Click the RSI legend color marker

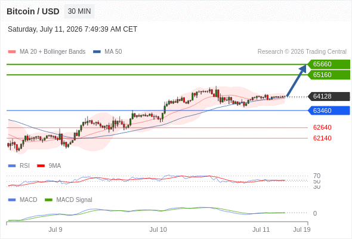[12, 166]
